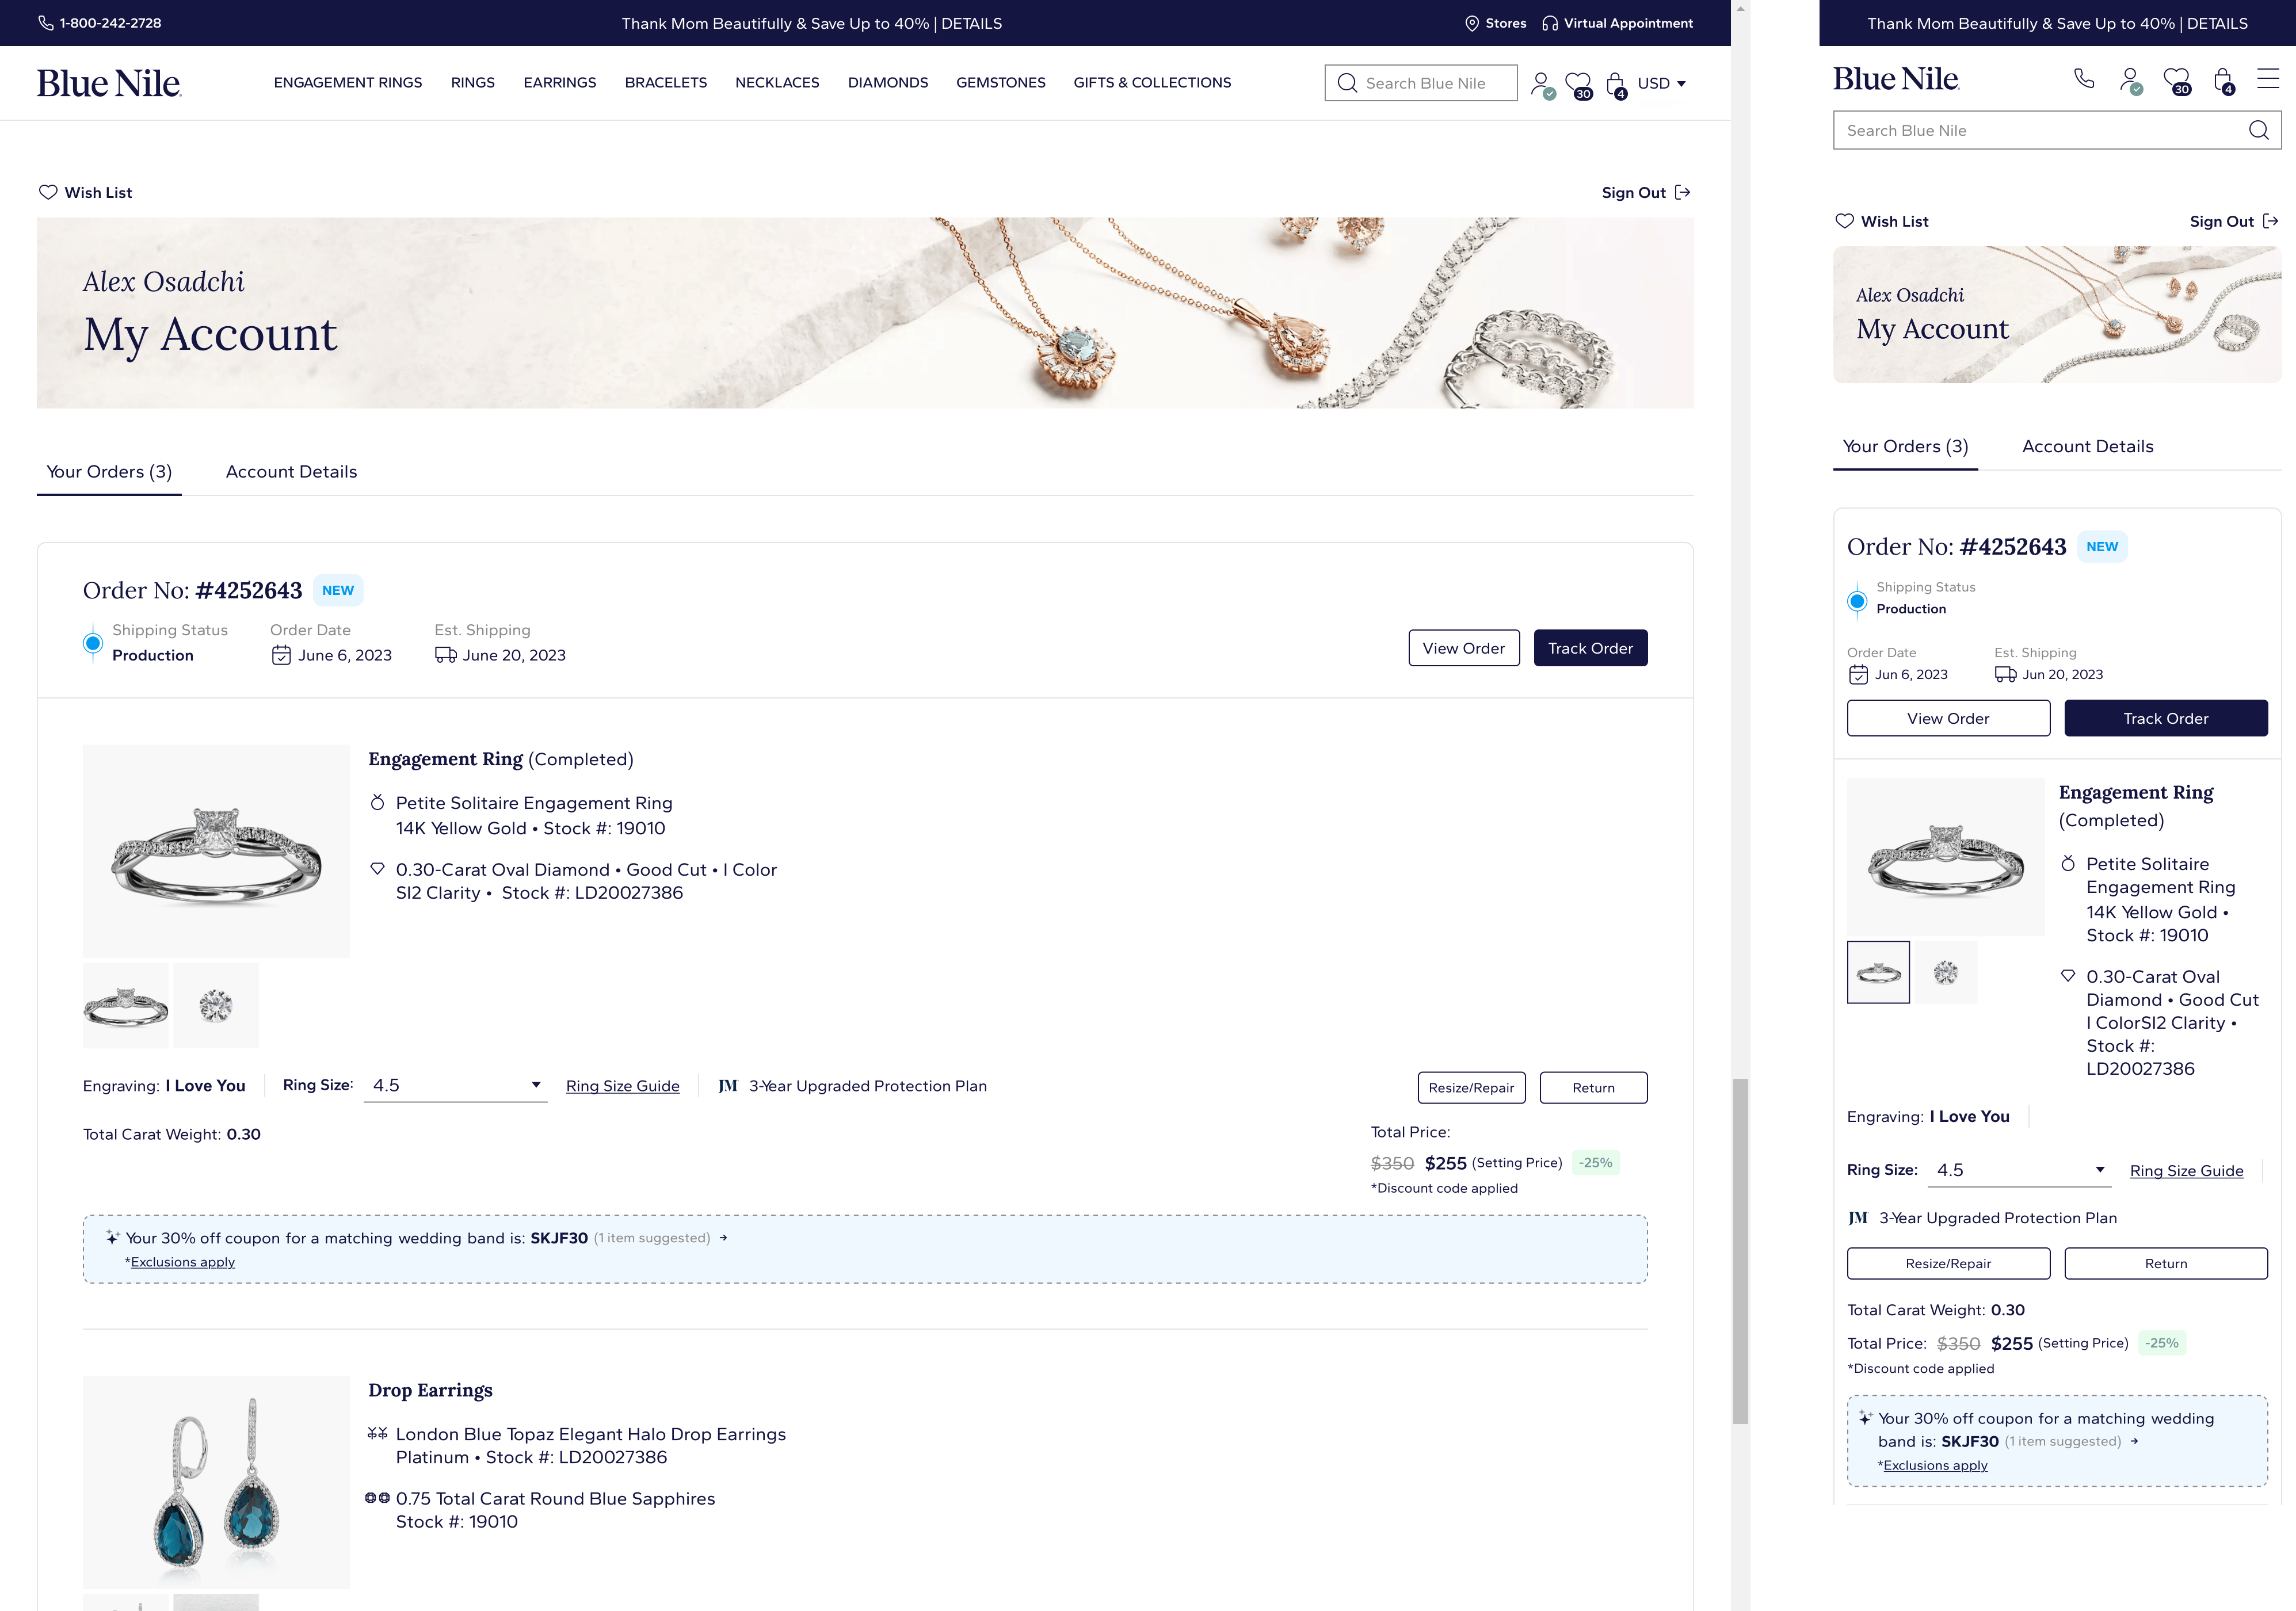This screenshot has height=1611, width=2296.
Task: Click View Order button in desktop order
Action: pos(1463,648)
